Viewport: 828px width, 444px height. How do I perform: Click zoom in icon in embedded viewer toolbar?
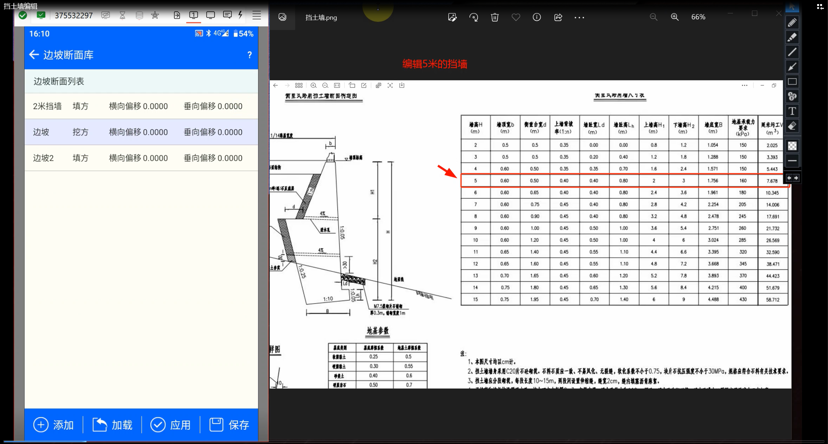pos(313,85)
